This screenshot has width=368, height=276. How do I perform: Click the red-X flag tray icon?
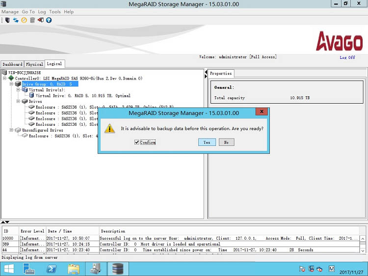(x=302, y=269)
